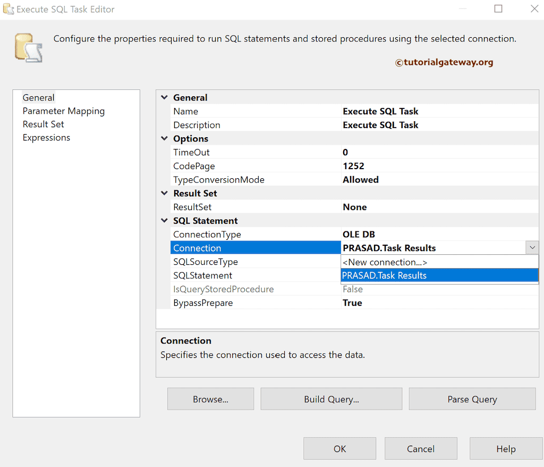Select PRASAD.Task Results connection option
544x467 pixels.
coord(385,276)
